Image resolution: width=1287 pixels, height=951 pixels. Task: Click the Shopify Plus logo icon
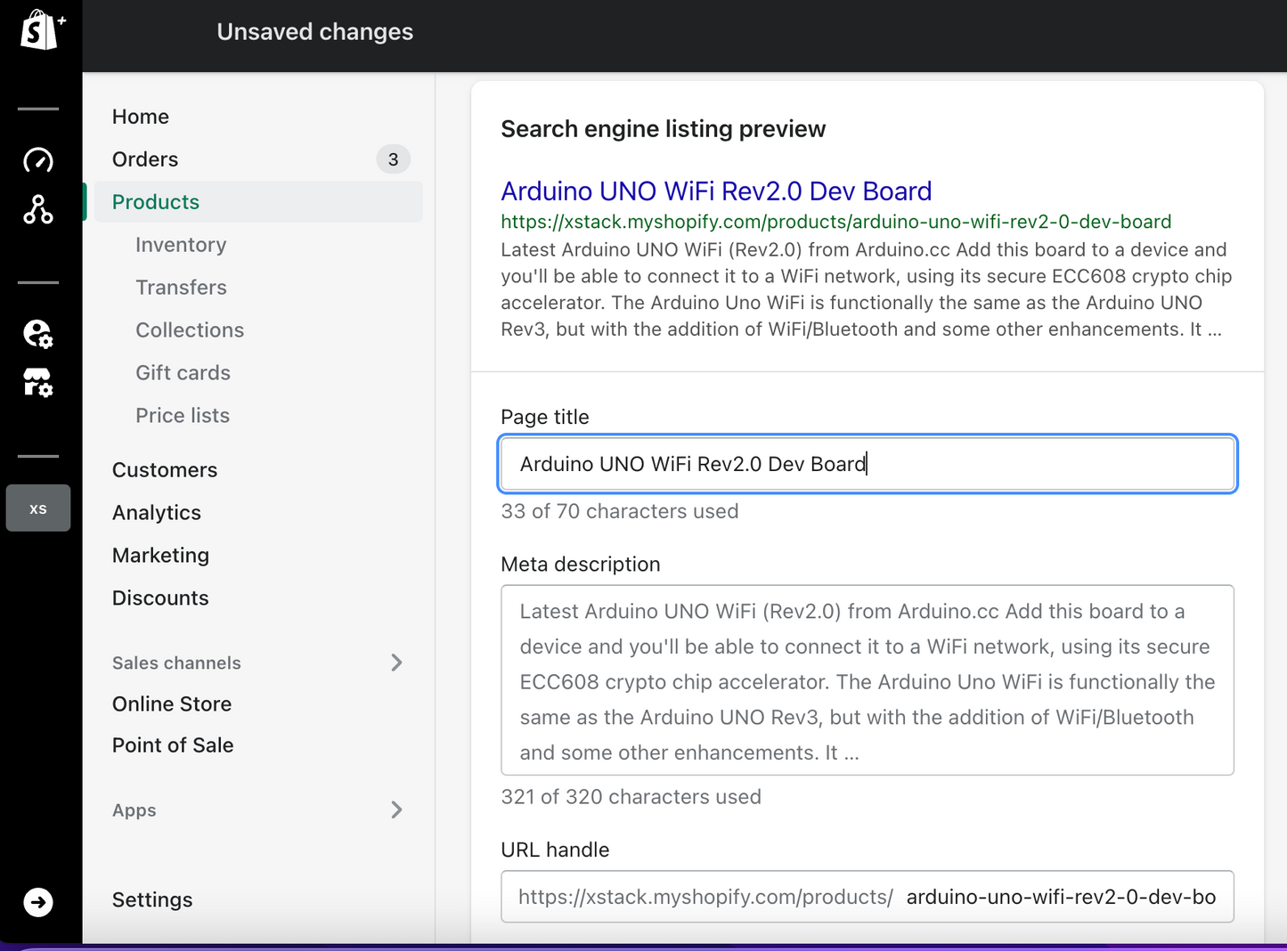click(x=42, y=29)
